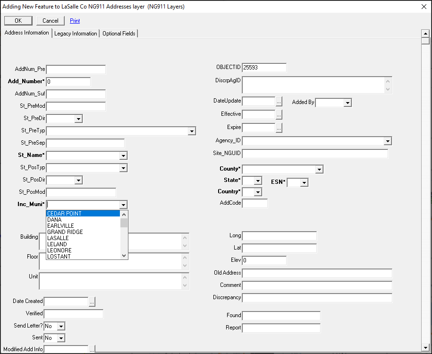Cancel adding the new feature
The height and width of the screenshot is (354, 432).
point(51,21)
